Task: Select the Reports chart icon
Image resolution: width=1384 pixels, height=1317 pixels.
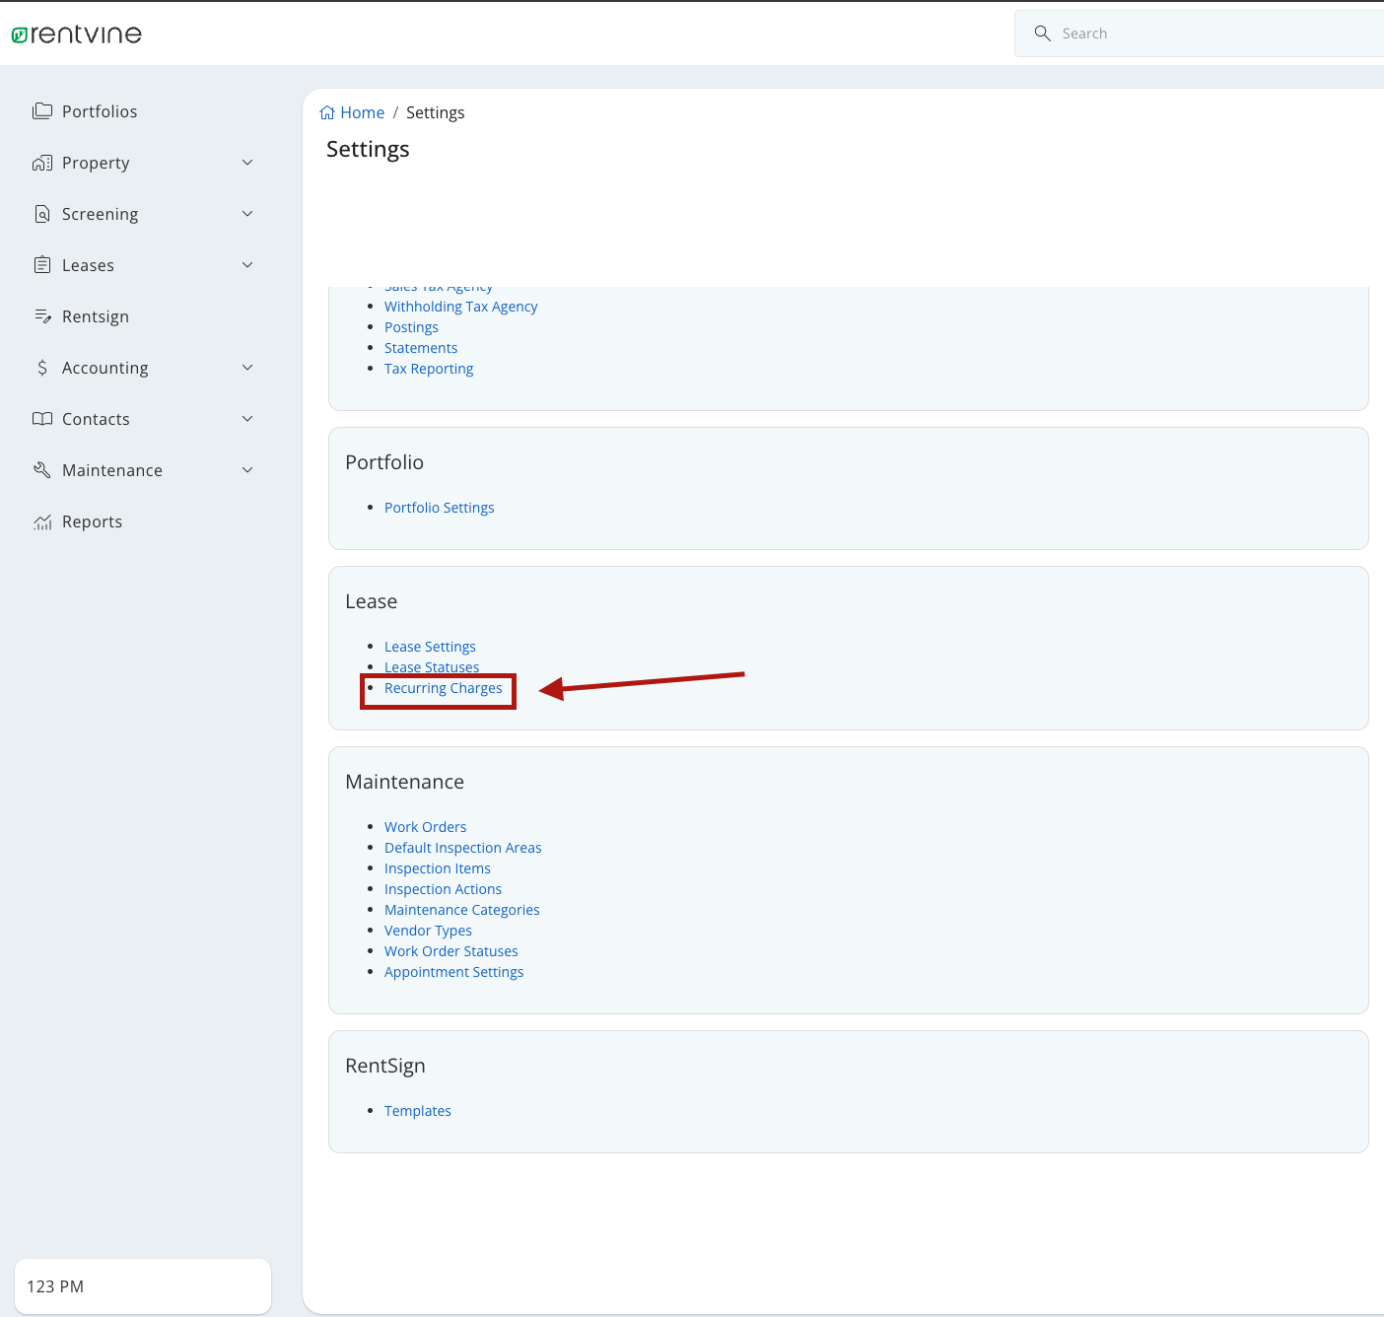Action: 42,520
